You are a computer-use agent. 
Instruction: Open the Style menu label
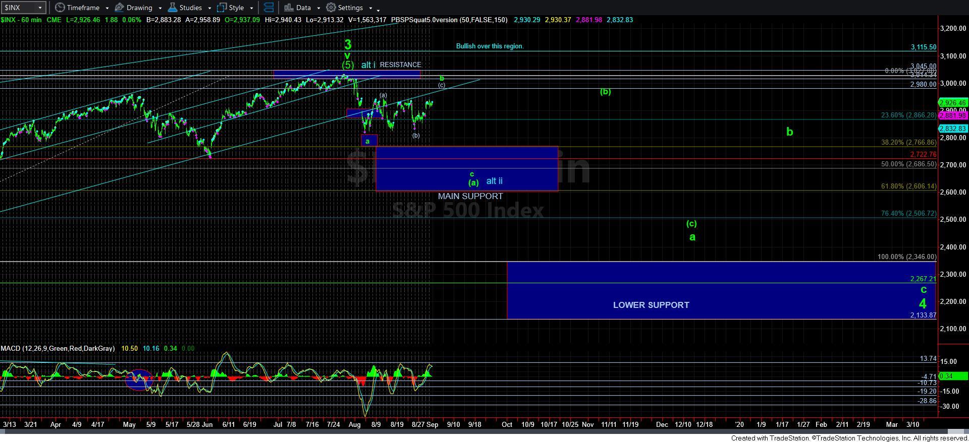tap(236, 8)
